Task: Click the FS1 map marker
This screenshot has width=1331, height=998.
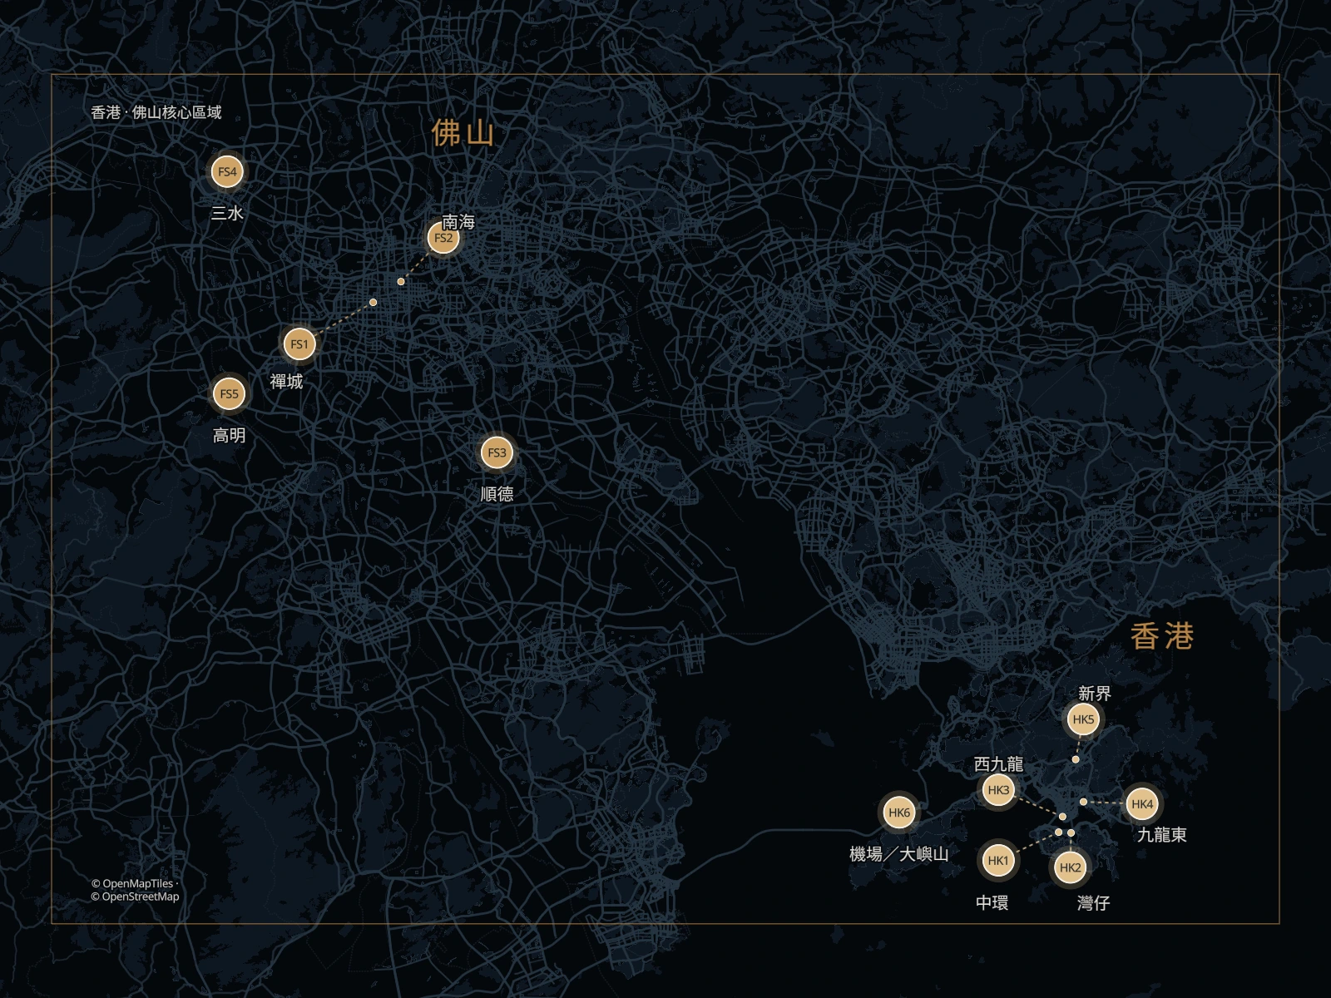Action: point(299,344)
